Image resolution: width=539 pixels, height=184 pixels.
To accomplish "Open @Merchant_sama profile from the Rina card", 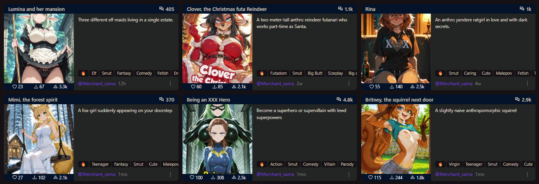I will click(454, 84).
